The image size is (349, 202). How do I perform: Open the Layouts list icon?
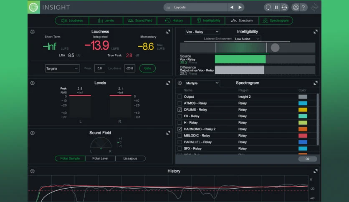pyautogui.click(x=169, y=8)
